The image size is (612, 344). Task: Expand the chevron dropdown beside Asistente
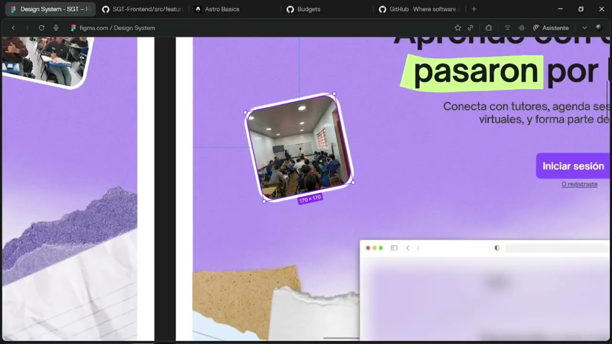tap(584, 28)
